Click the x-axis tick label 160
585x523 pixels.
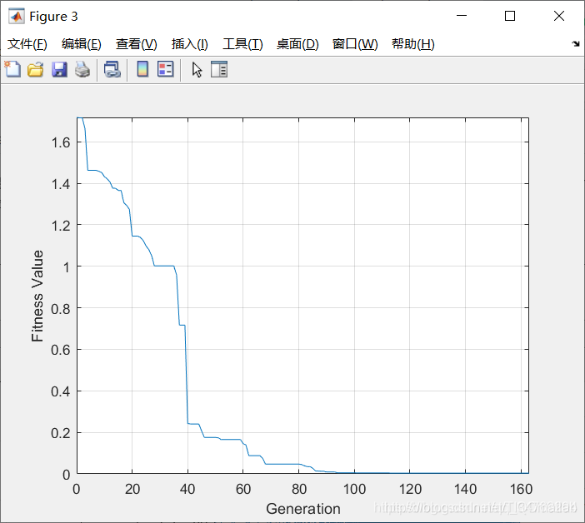[x=521, y=489]
